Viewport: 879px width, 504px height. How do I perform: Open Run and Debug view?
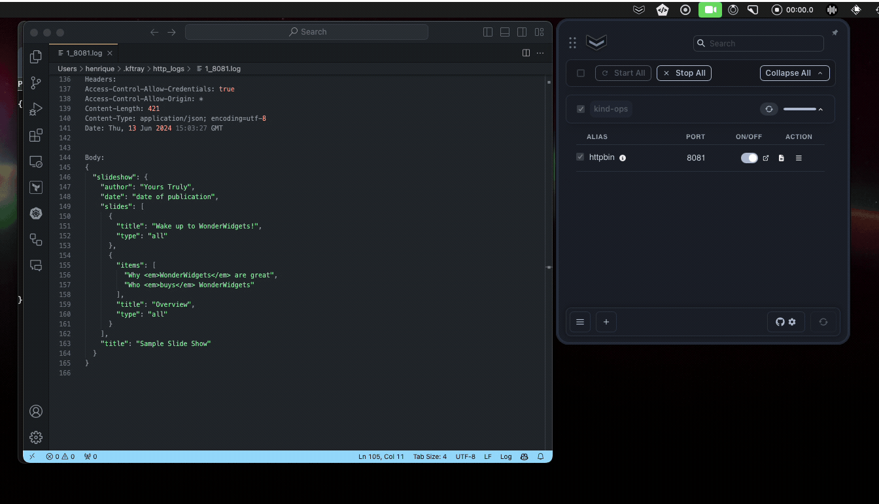coord(36,109)
